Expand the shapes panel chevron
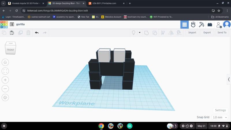 tap(229, 79)
